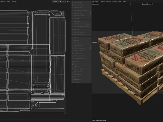
Task: Rotate with Cycle UV CW
Action: tap(81, 72)
